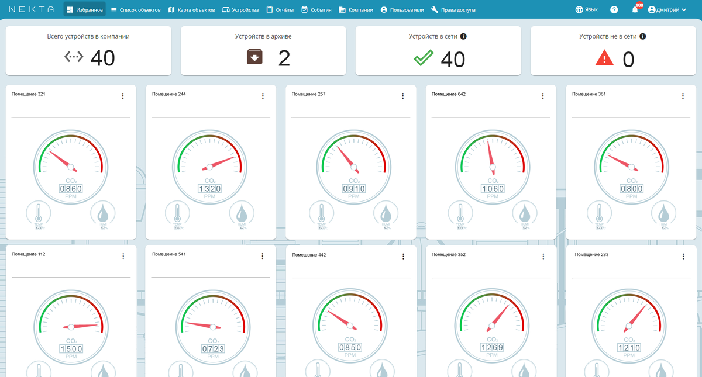
Task: Open the Язык language selector
Action: pyautogui.click(x=587, y=9)
